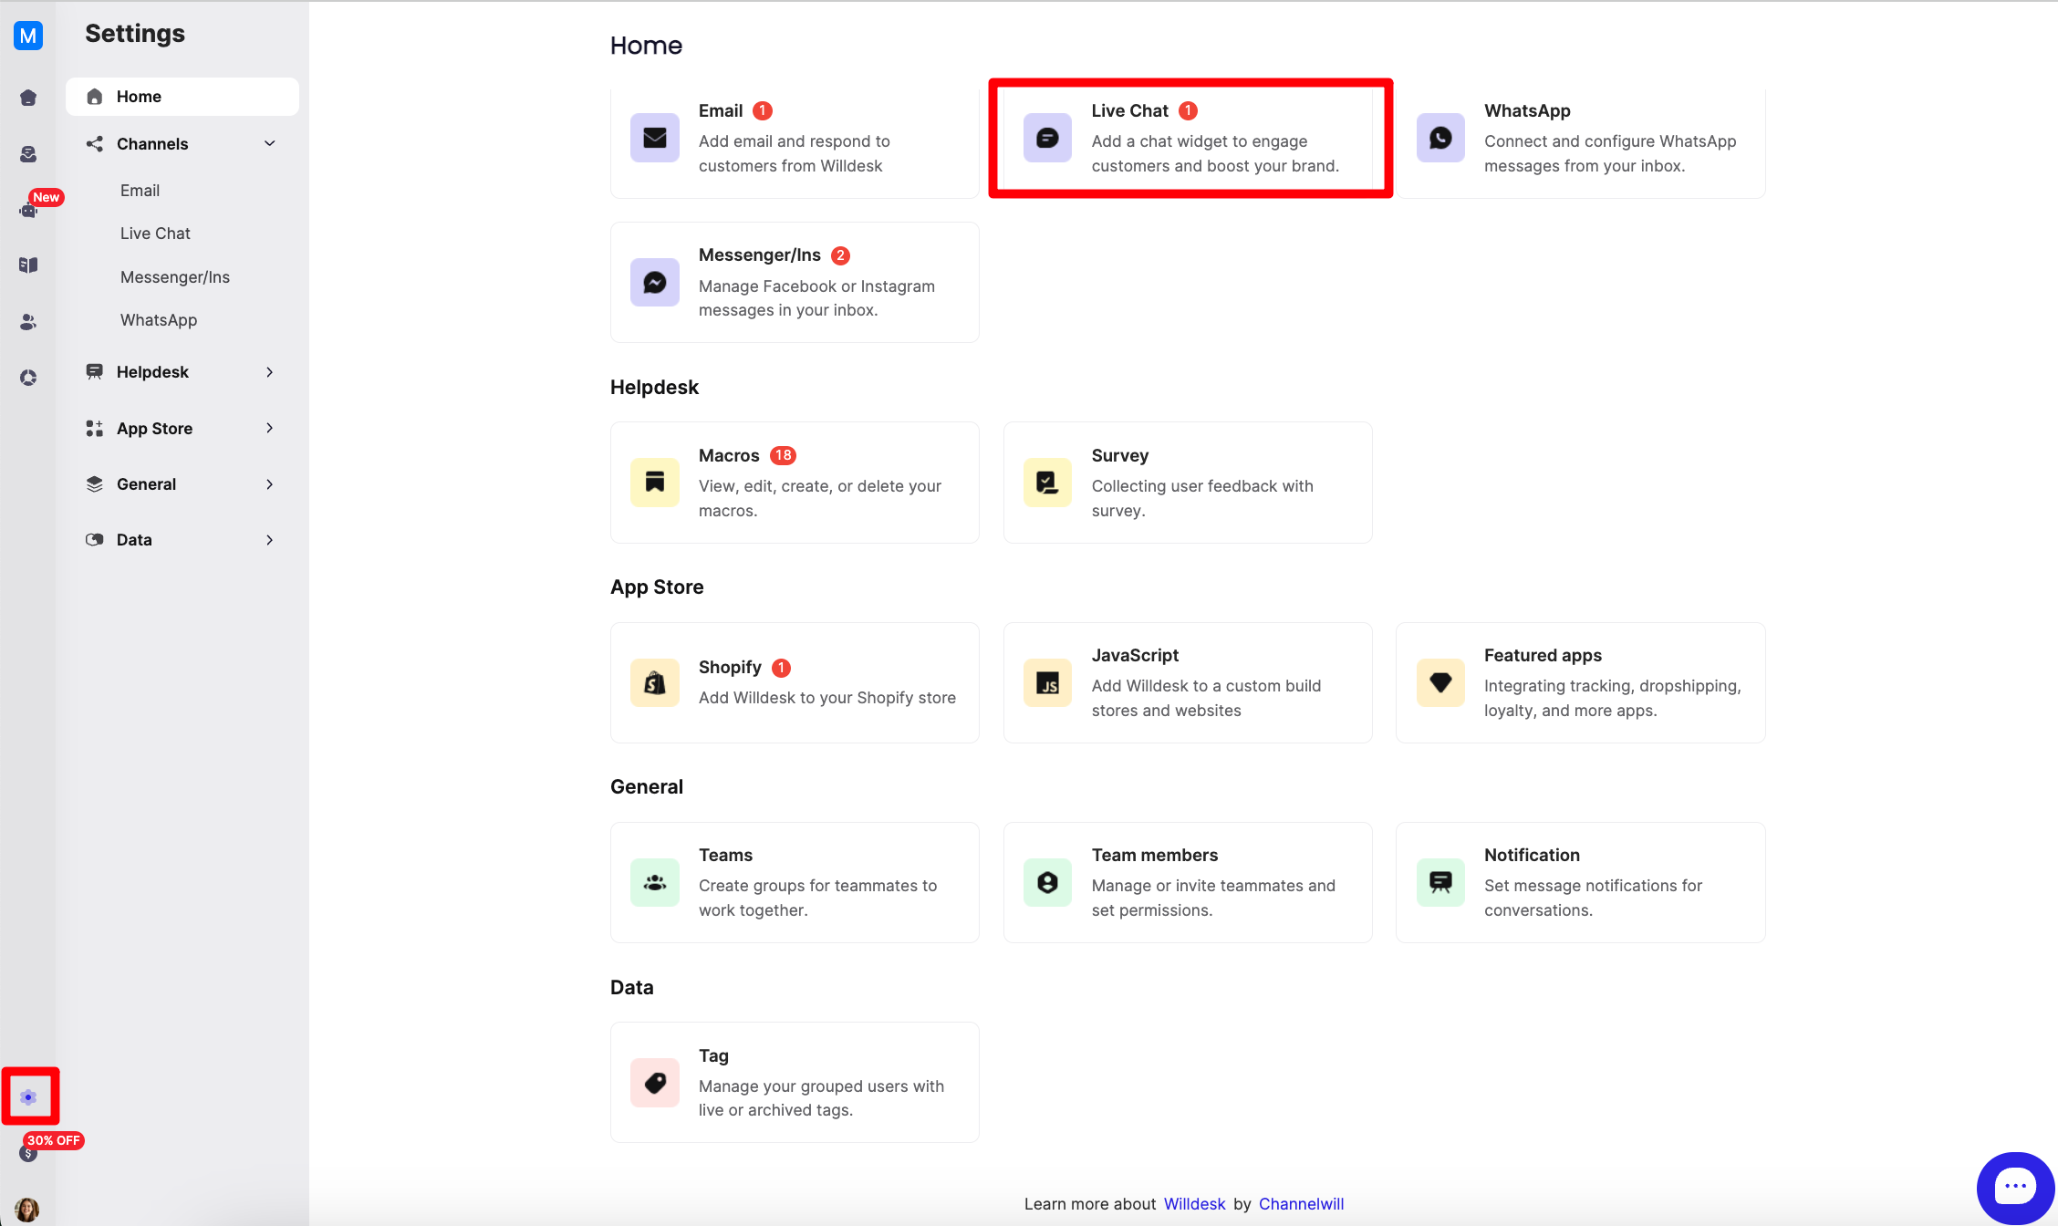This screenshot has width=2058, height=1226.
Task: Open the Survey card title
Action: (1120, 455)
